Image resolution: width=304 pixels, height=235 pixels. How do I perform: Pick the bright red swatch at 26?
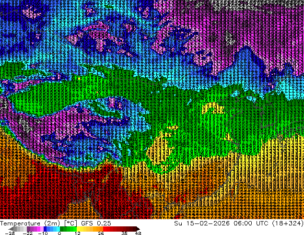point(105,229)
